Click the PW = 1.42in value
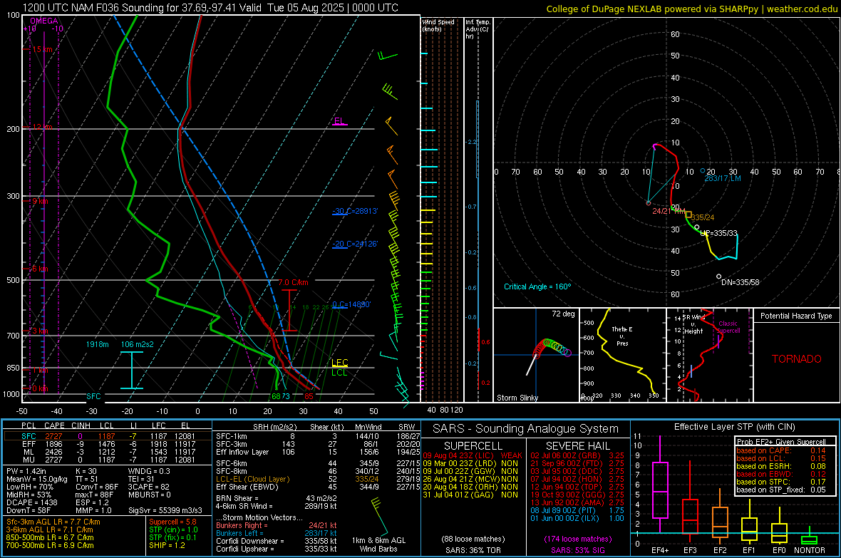The image size is (841, 558). [x=27, y=471]
